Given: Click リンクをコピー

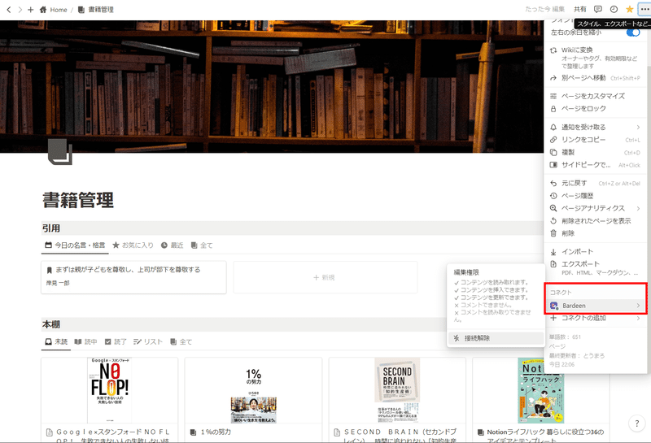Looking at the screenshot, I should pos(596,140).
